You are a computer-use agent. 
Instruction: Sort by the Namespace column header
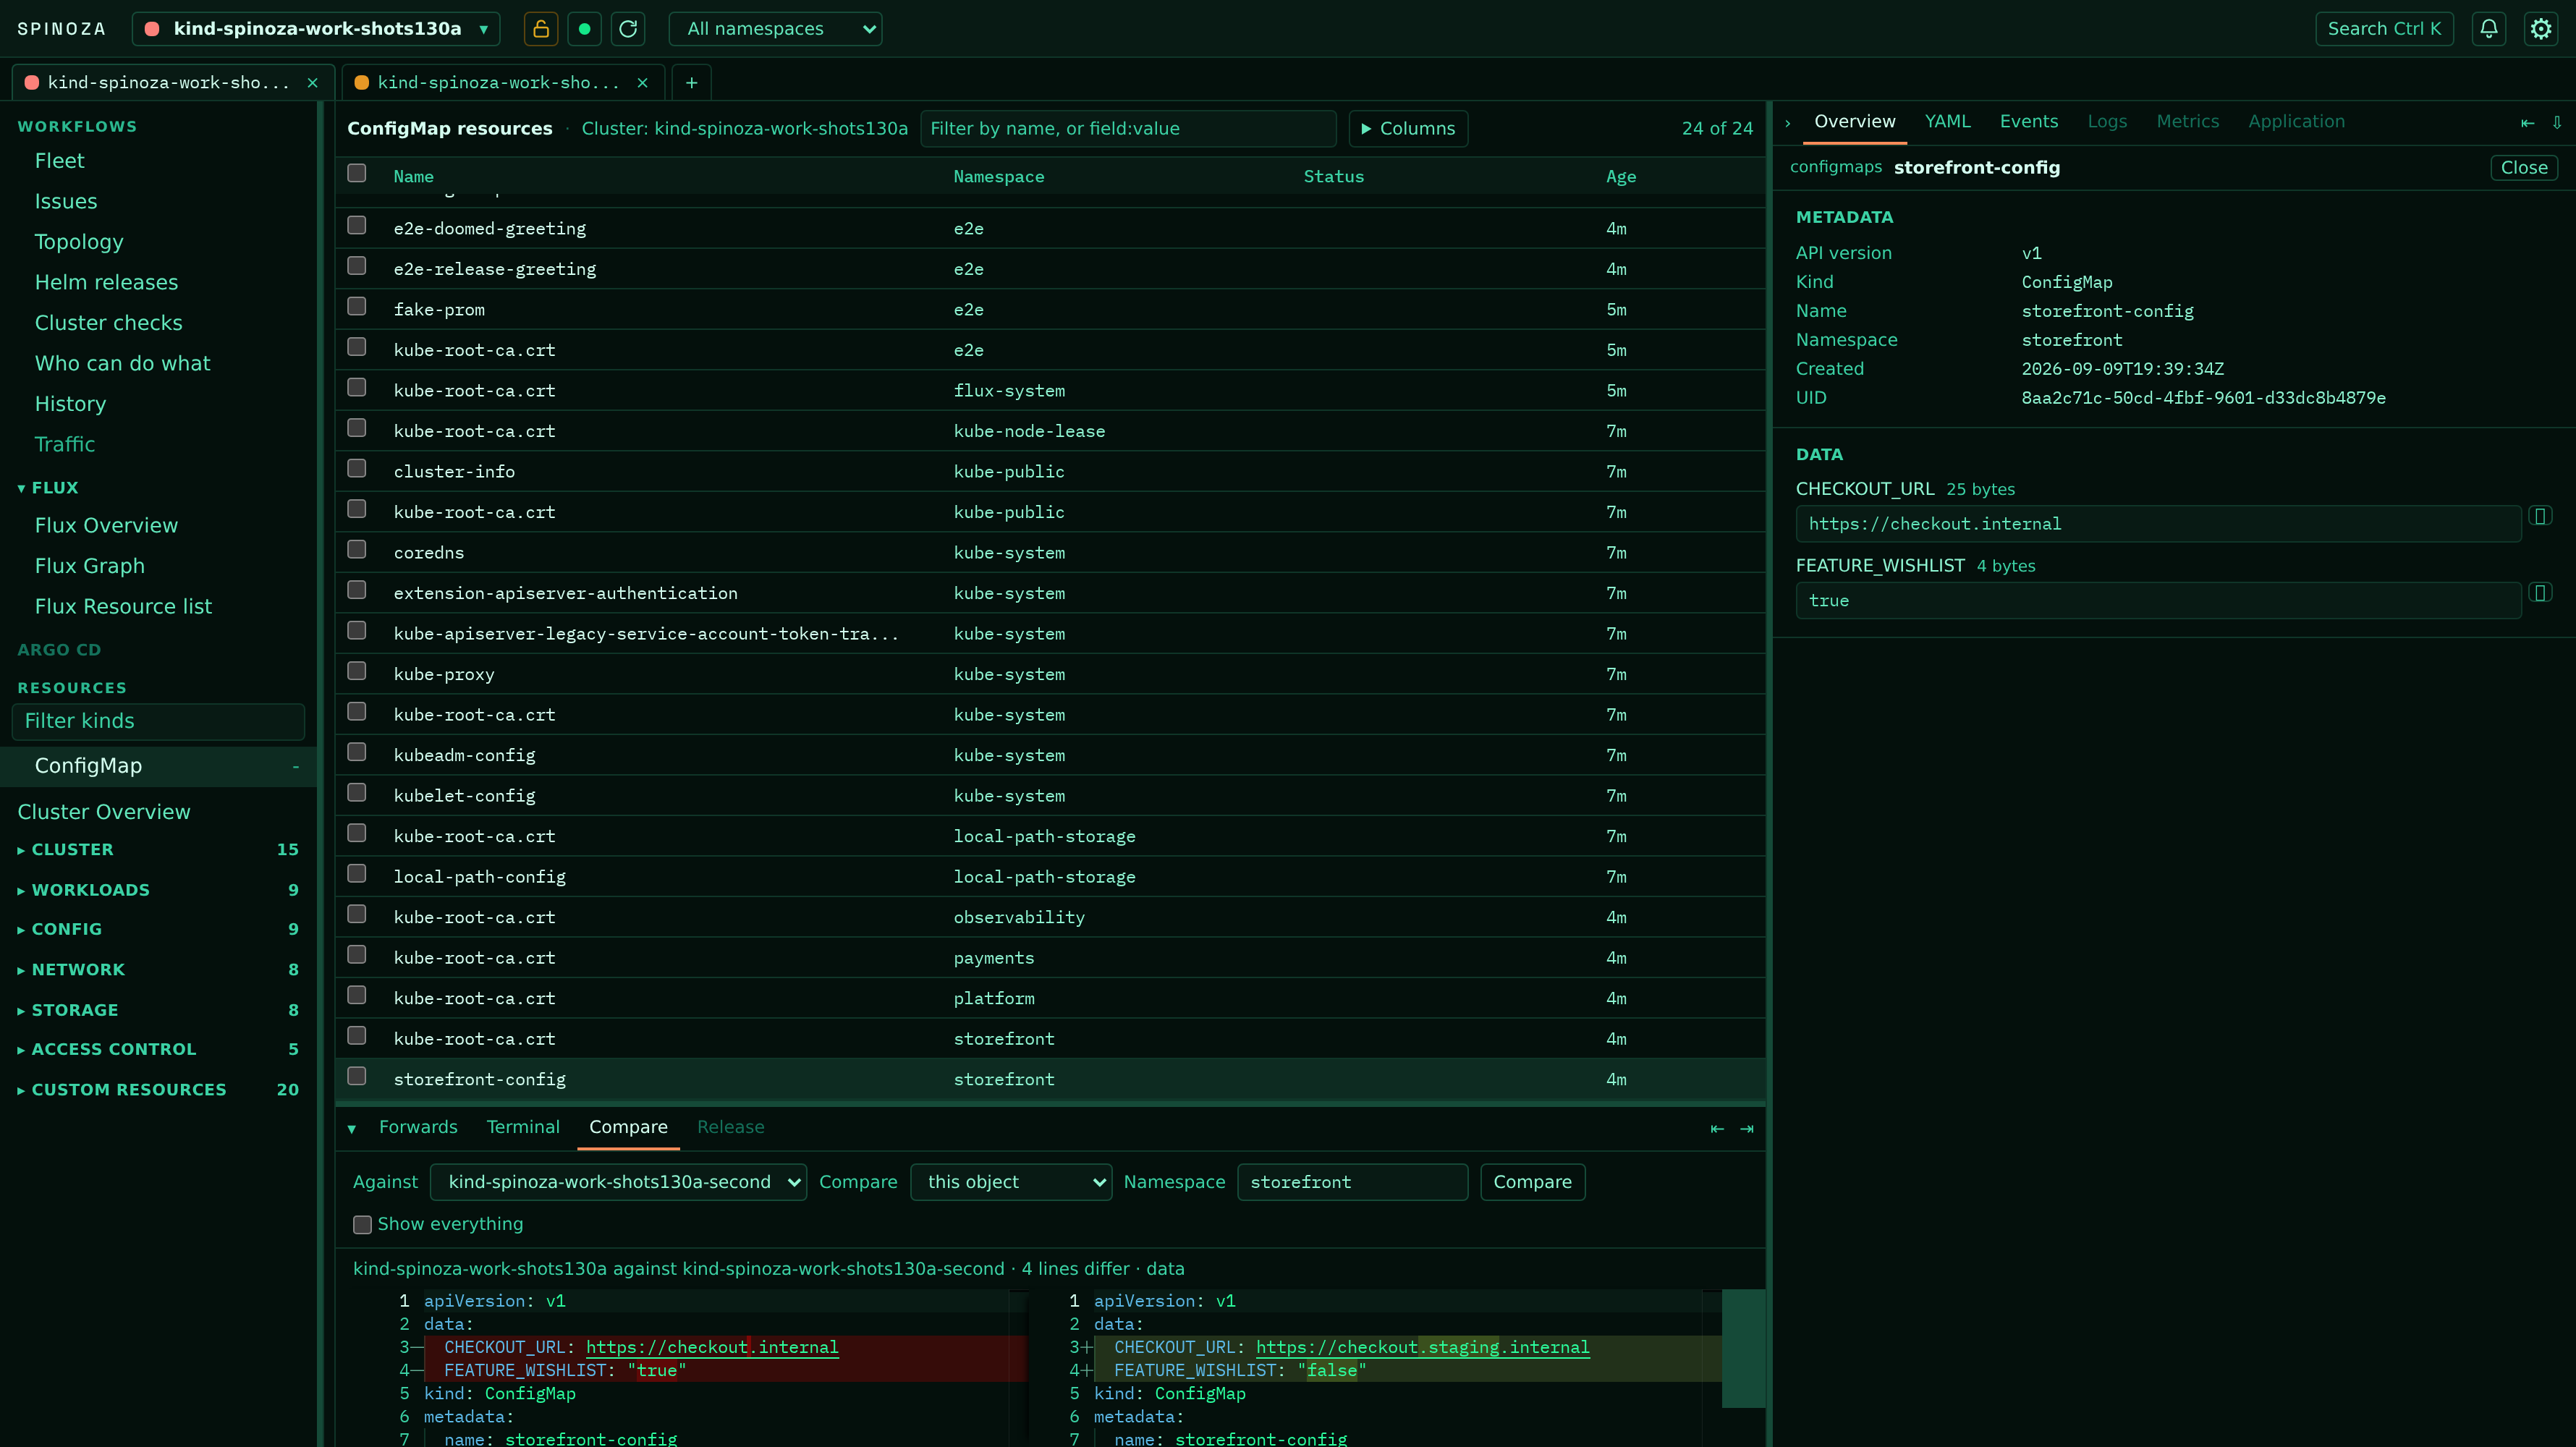998,177
